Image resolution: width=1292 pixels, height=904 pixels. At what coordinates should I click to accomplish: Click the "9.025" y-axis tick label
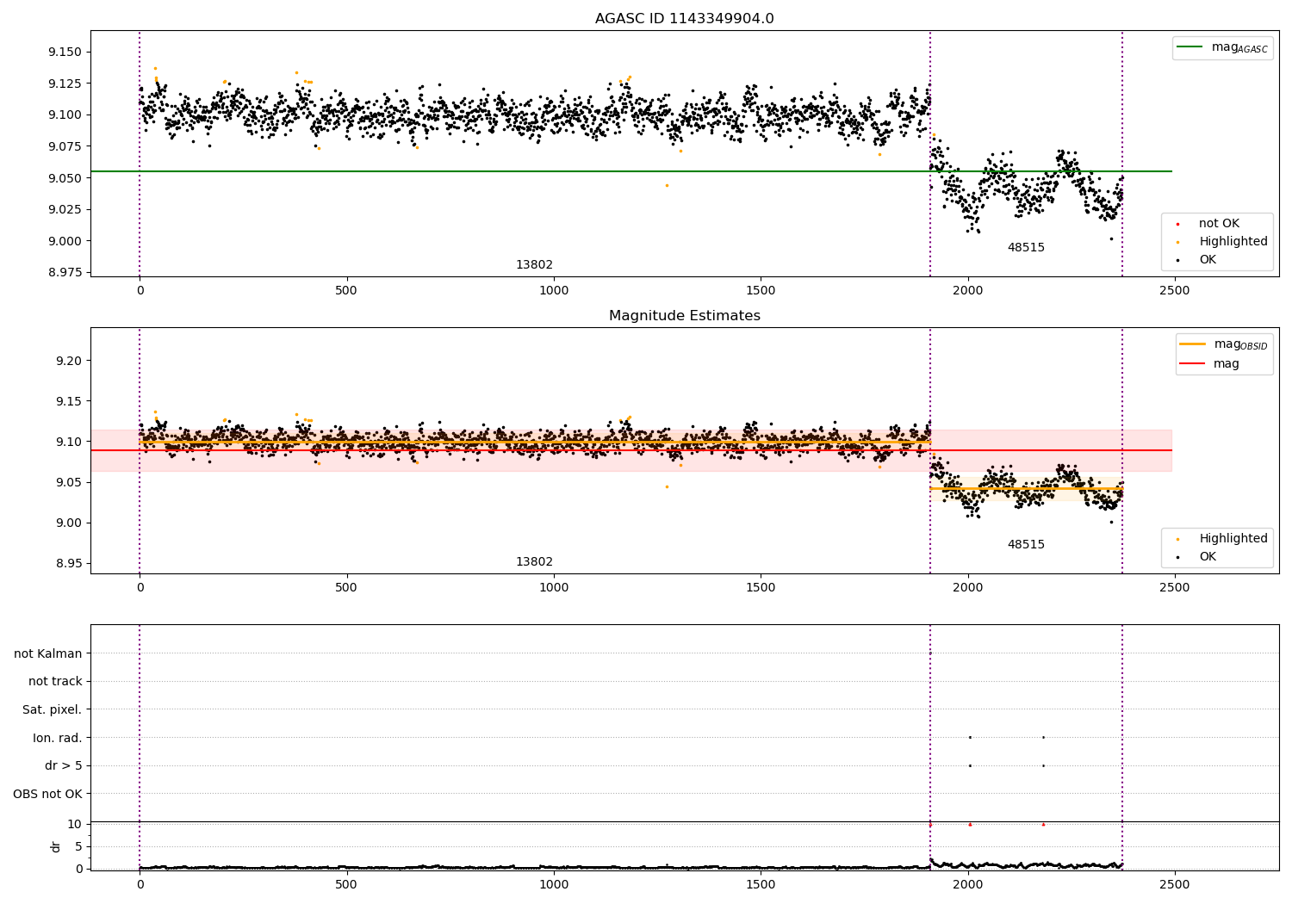pyautogui.click(x=65, y=209)
